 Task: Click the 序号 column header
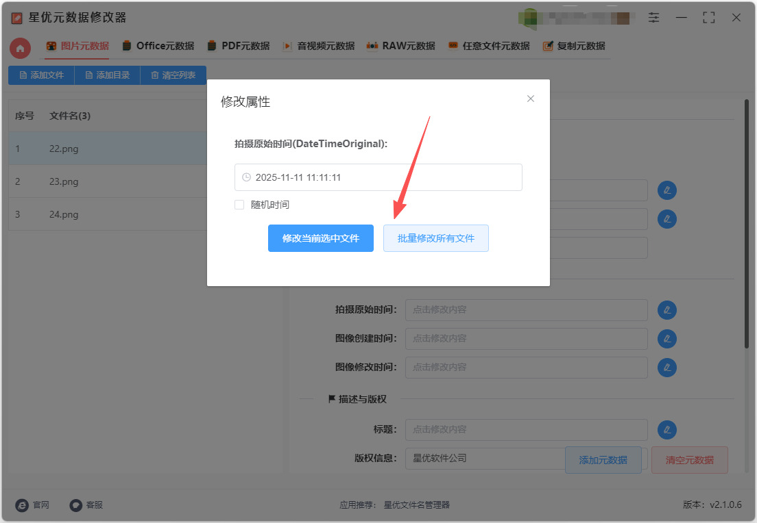pyautogui.click(x=25, y=116)
